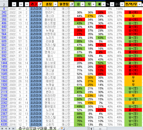This screenshot has width=143, height=130.
Task: Click the next sheet navigation arrow
Action: coord(10,129)
